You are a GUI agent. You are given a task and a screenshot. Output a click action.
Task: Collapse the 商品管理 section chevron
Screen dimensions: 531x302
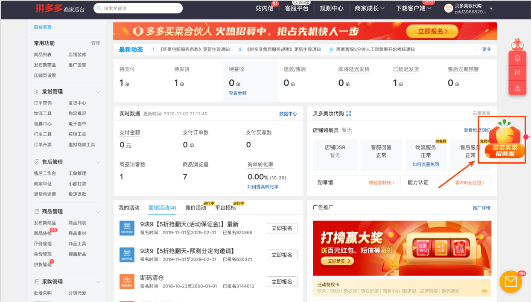coord(98,212)
